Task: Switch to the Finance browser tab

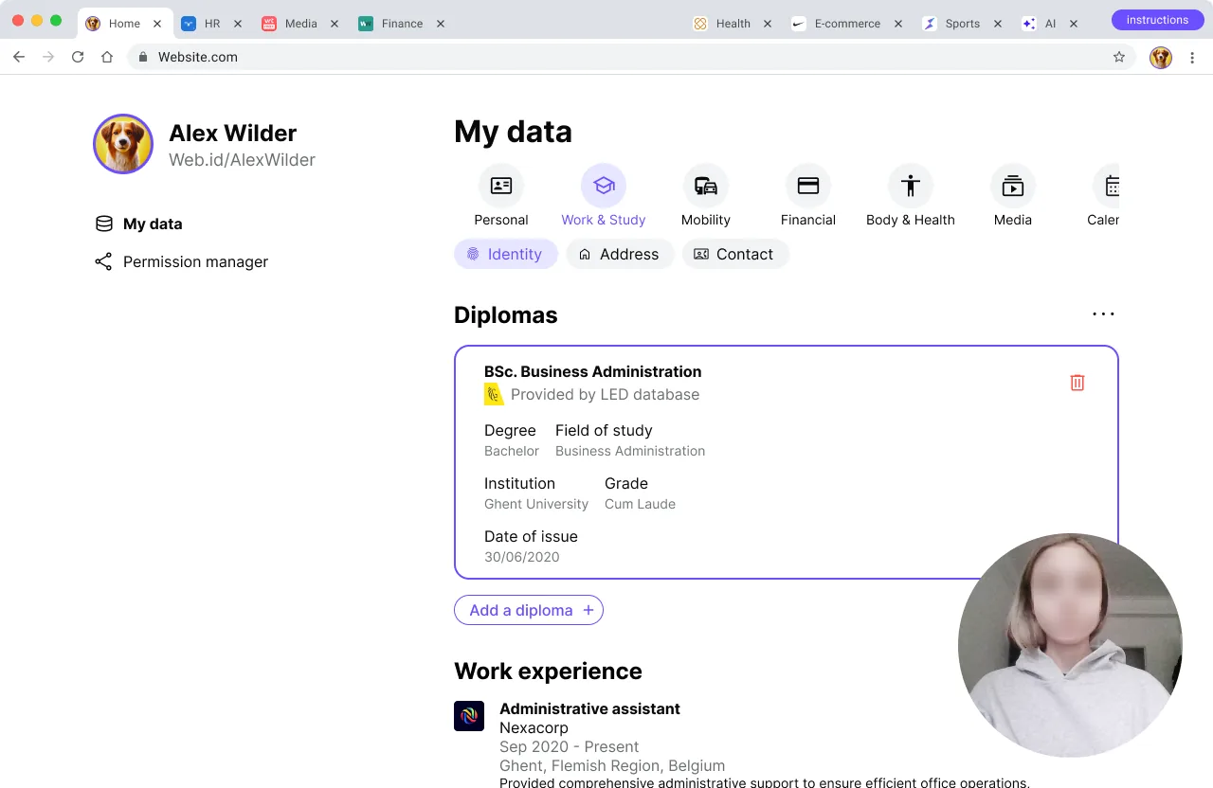Action: (402, 24)
